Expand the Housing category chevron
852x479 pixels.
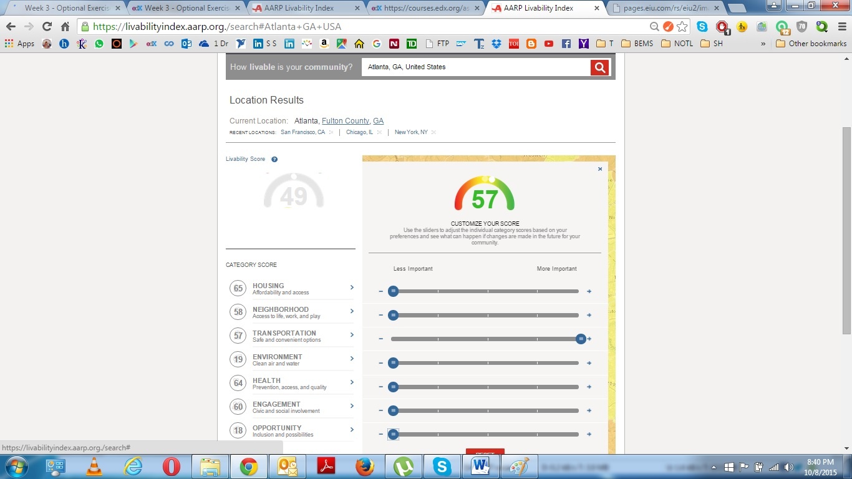tap(352, 288)
